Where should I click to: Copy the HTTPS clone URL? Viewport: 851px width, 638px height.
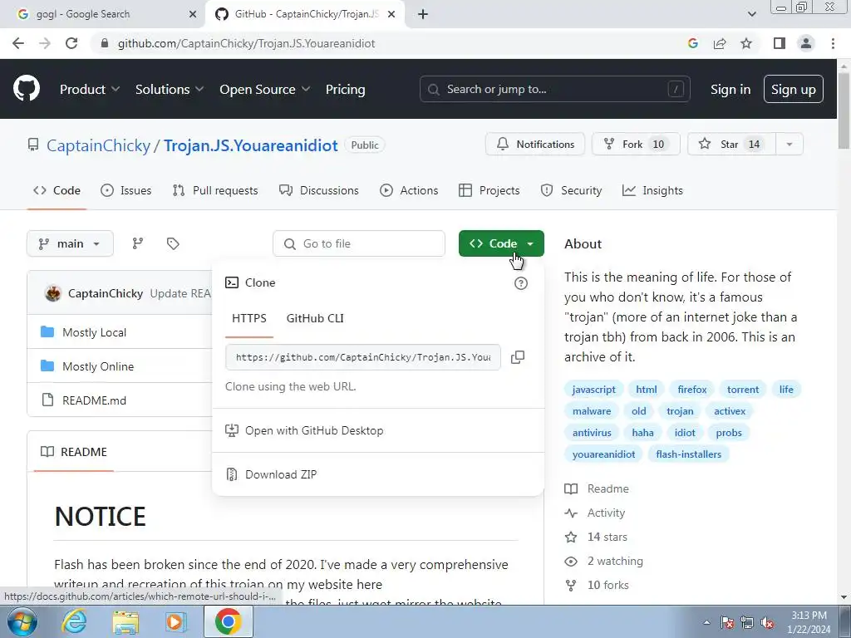(x=518, y=357)
